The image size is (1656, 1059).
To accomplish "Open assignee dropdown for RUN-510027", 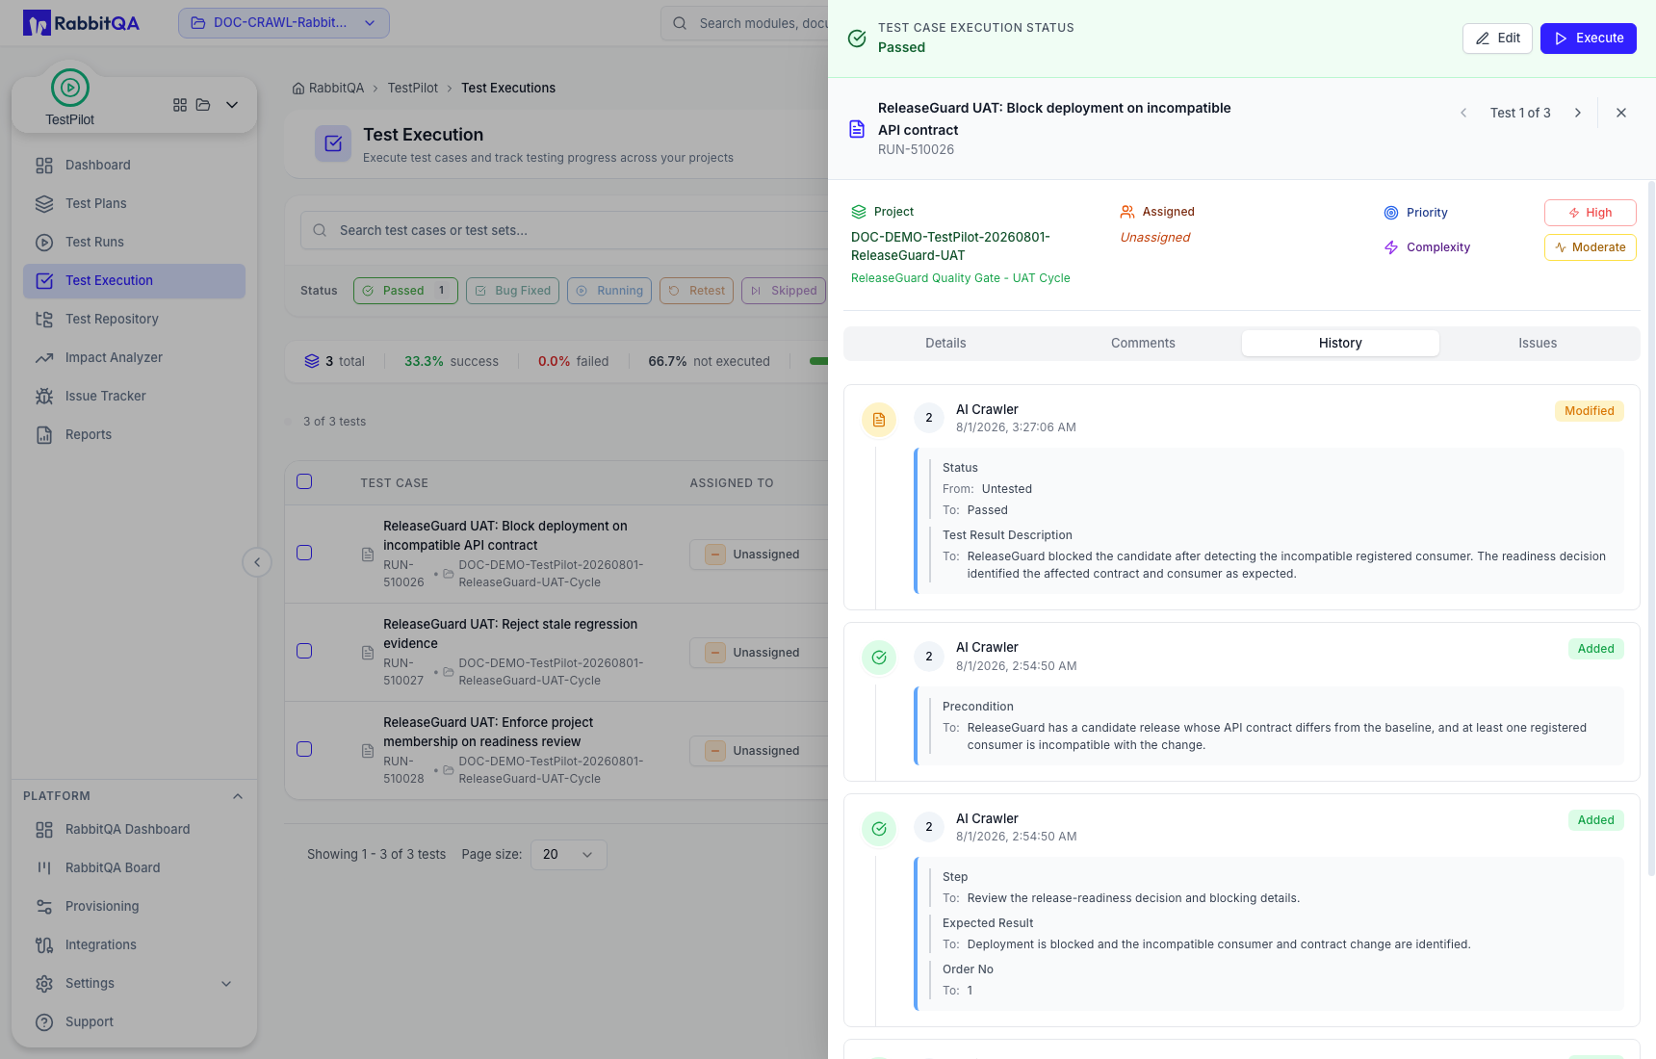I will [x=759, y=653].
